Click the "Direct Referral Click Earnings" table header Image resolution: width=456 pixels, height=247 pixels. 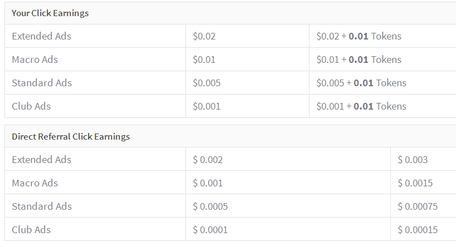(71, 137)
